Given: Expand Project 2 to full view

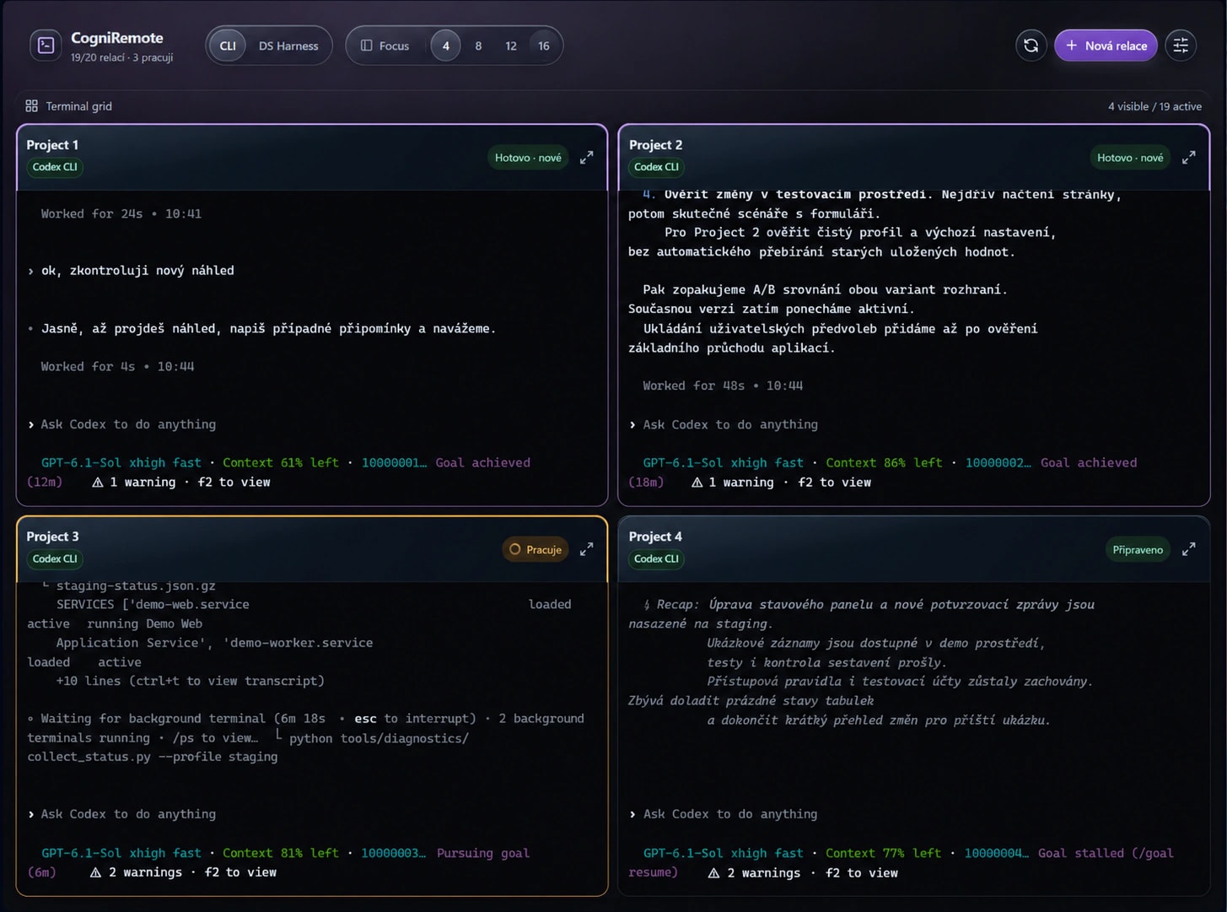Looking at the screenshot, I should pos(1188,157).
